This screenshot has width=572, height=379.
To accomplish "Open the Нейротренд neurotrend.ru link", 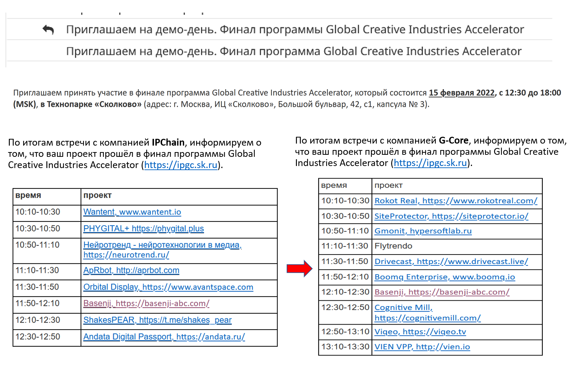I will 162,250.
